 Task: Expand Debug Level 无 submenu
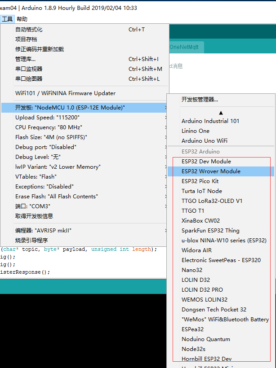click(x=85, y=157)
